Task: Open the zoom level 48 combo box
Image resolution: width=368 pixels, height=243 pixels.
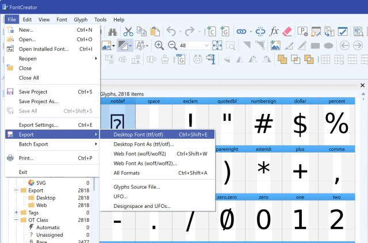Action: (x=194, y=45)
